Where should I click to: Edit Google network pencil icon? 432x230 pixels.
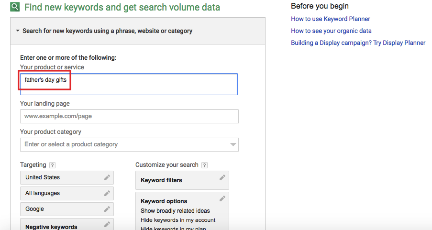coord(107,209)
